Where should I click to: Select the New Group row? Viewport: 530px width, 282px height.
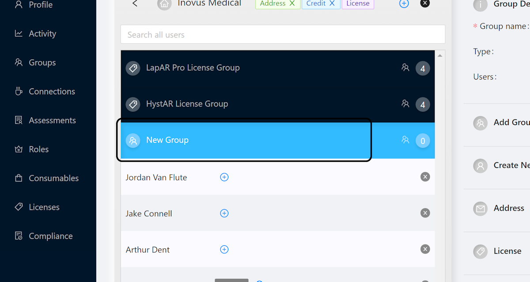278,141
